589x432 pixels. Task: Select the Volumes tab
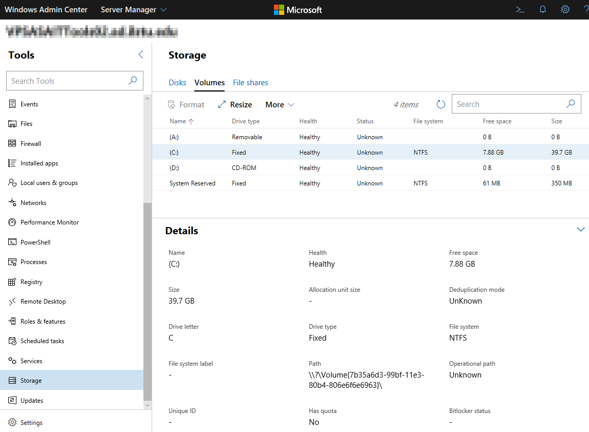pos(210,83)
